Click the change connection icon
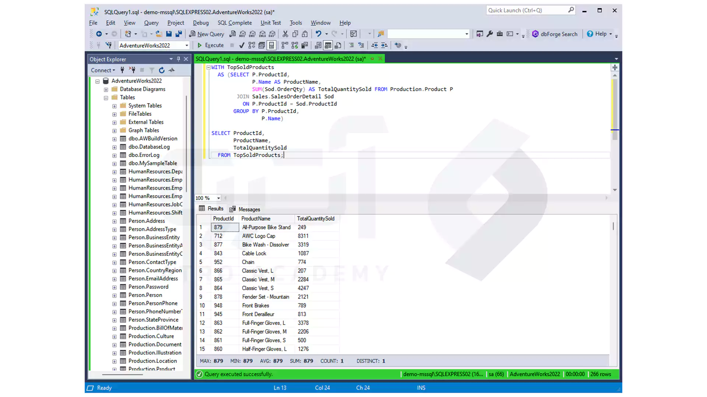The width and height of the screenshot is (707, 397). coord(108,45)
